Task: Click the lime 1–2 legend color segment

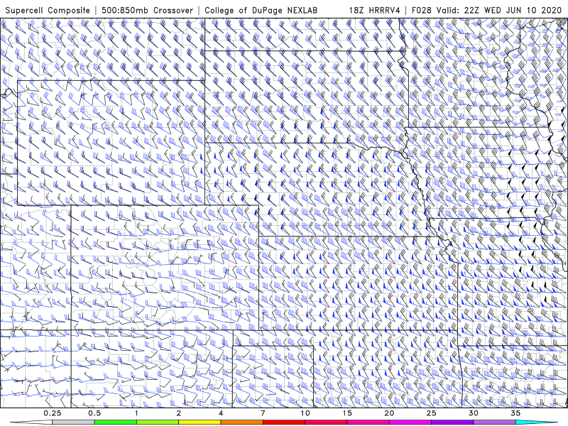Action: click(x=158, y=422)
